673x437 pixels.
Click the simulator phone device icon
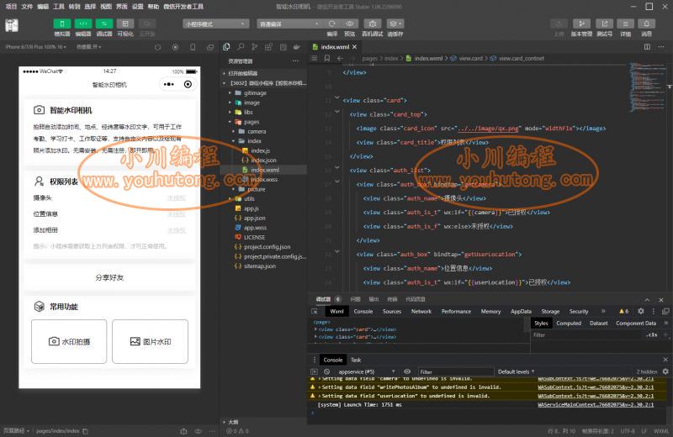pos(193,47)
